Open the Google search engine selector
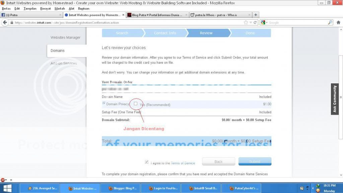The height and width of the screenshot is (193, 343). coord(264,22)
